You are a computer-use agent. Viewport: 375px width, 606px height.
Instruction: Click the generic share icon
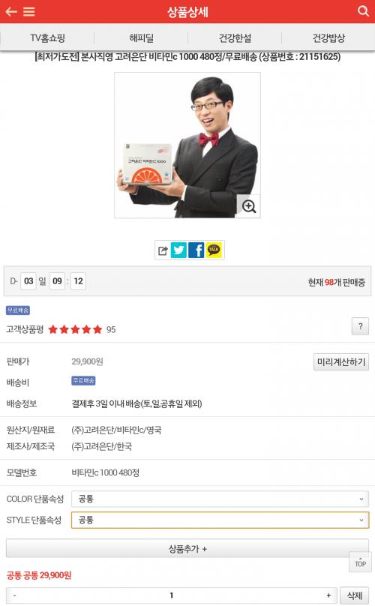point(163,250)
